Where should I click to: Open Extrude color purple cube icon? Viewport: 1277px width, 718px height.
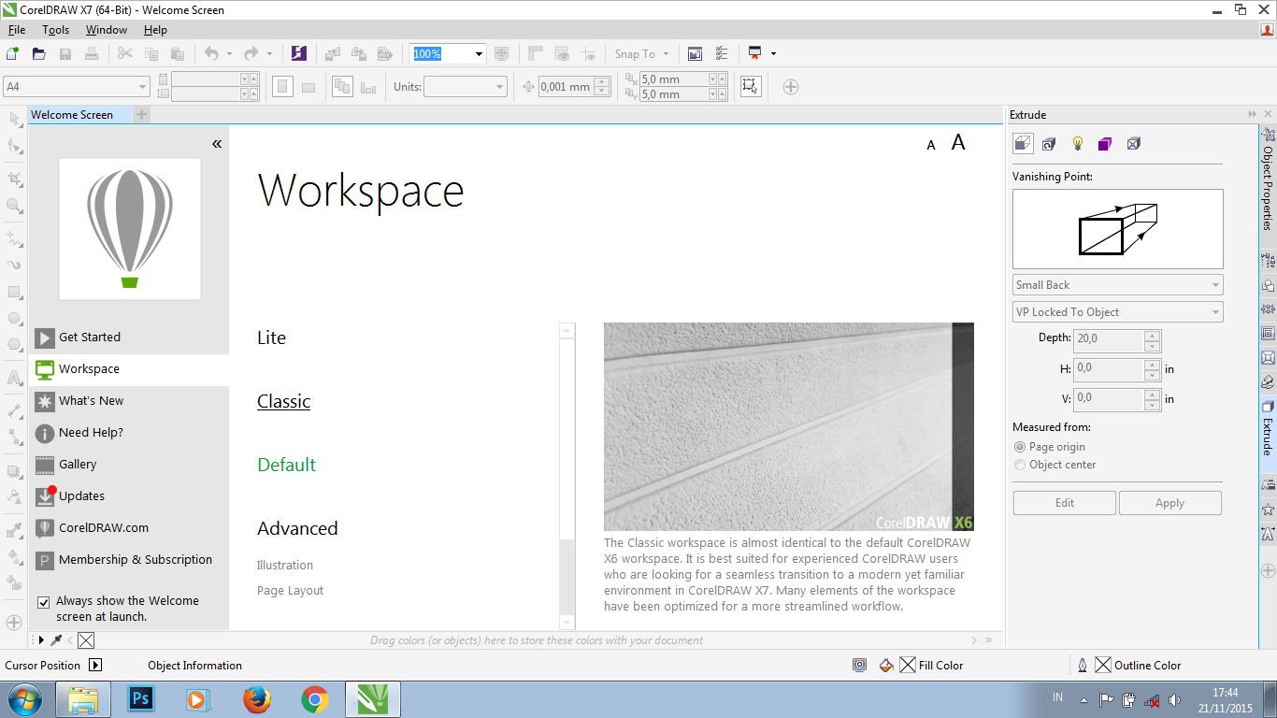pos(1105,144)
